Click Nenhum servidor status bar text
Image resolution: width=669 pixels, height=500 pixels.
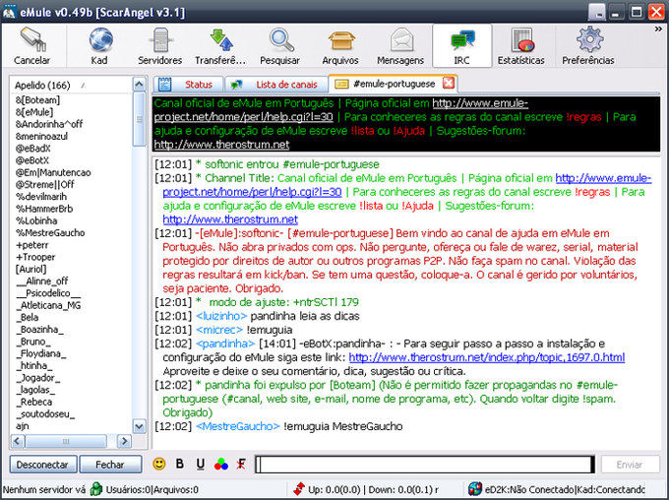[x=44, y=490]
